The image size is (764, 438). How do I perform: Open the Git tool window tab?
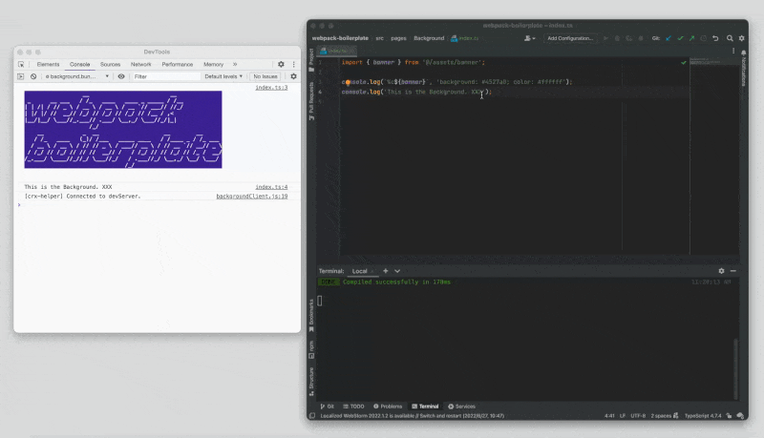tap(327, 407)
